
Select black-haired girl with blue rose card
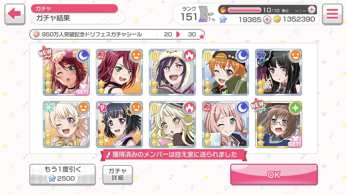(x=279, y=72)
